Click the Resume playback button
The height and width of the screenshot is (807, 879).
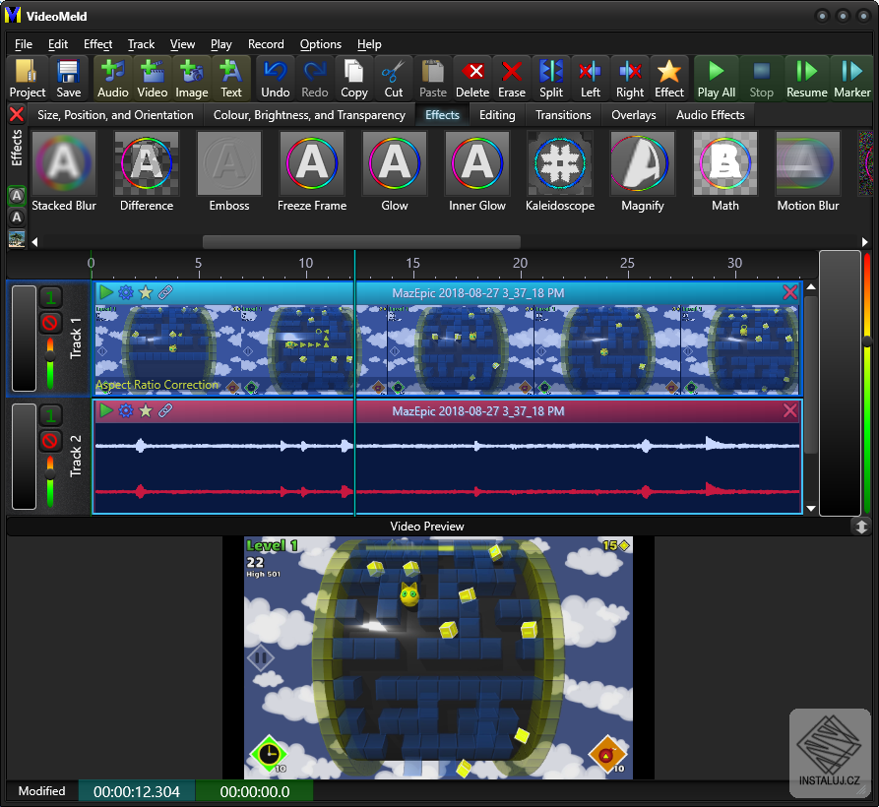pyautogui.click(x=807, y=79)
